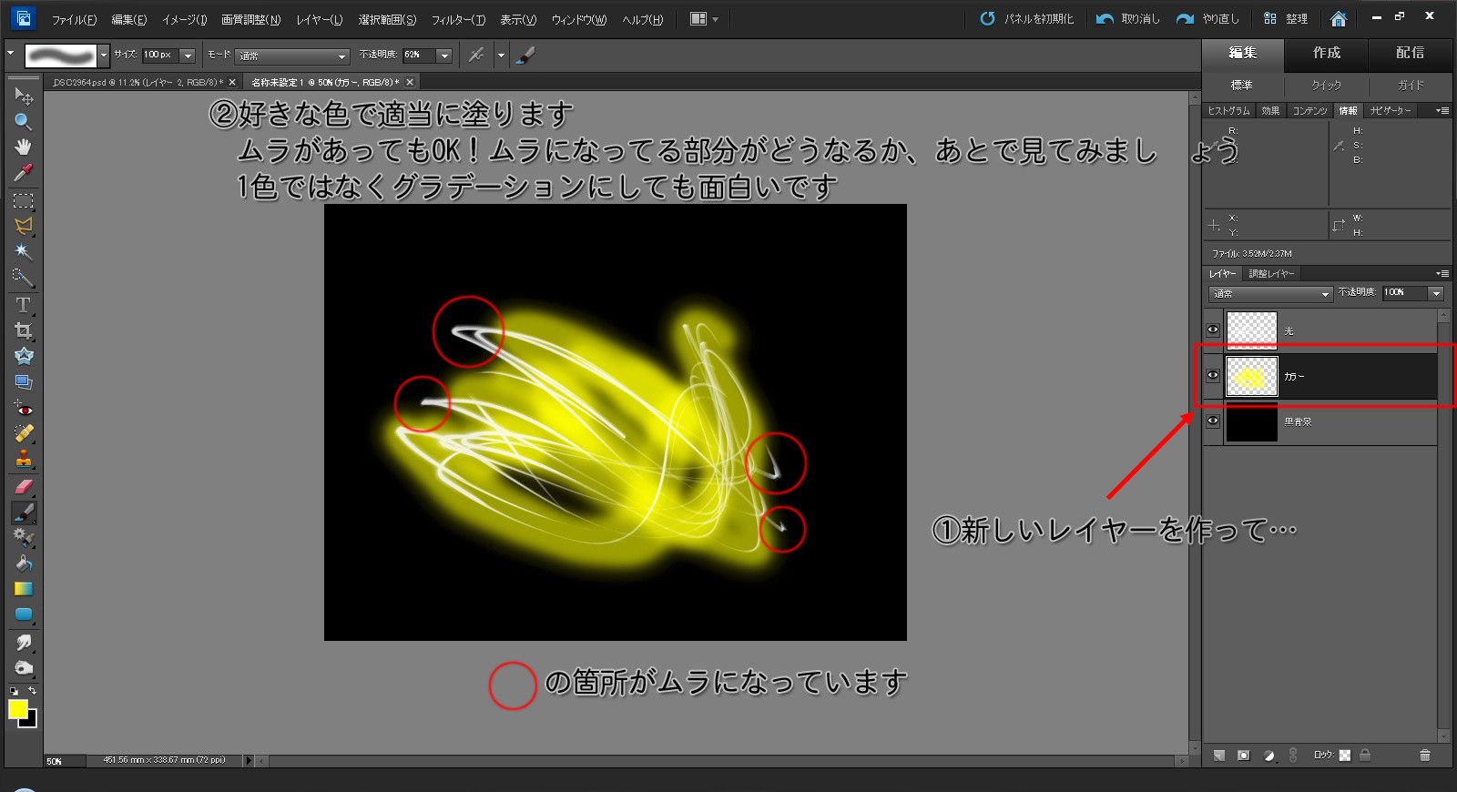The image size is (1457, 792).
Task: Toggle visibility of the カラー layer
Action: click(x=1213, y=376)
